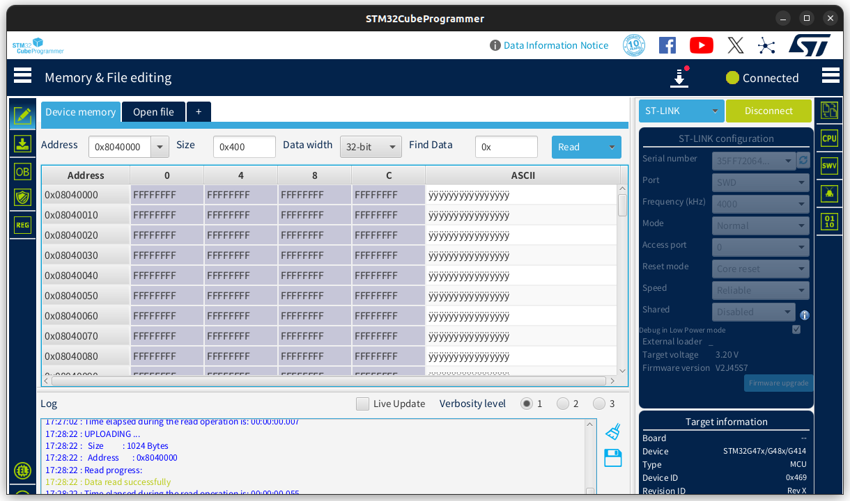The image size is (850, 501).
Task: Open the CPU panel icon
Action: 829,138
